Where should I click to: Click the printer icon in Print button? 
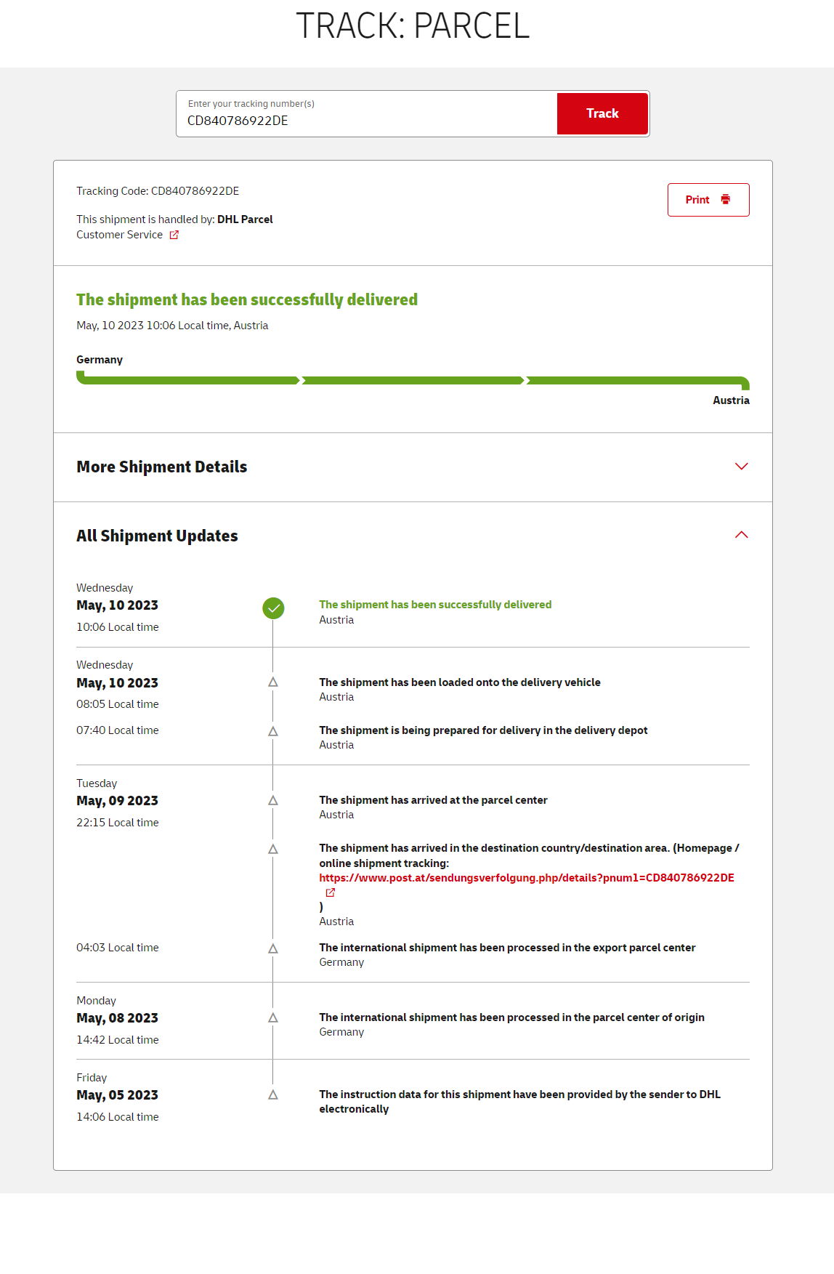pyautogui.click(x=725, y=200)
